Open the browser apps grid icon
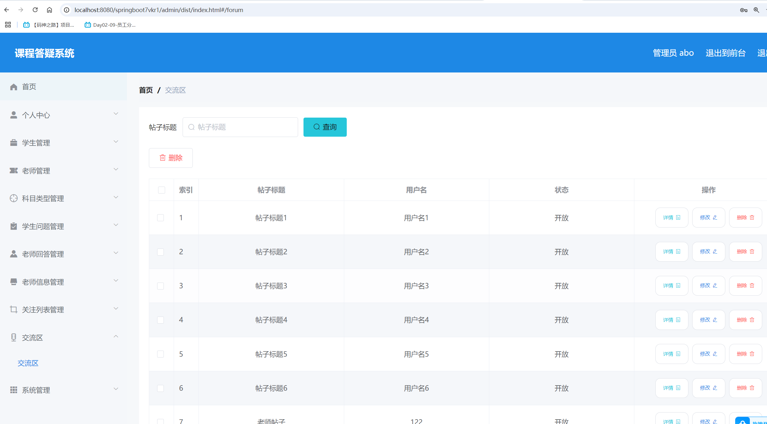The height and width of the screenshot is (424, 767). [8, 25]
